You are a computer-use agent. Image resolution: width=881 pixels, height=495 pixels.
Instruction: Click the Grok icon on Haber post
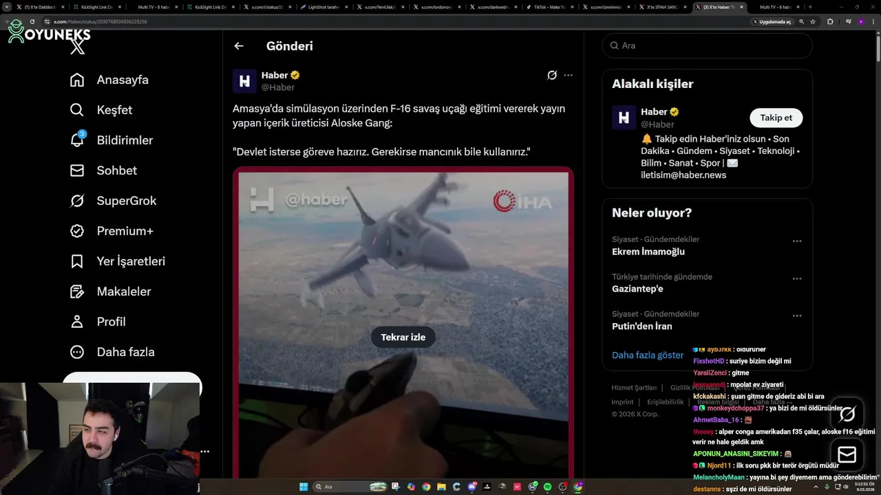coord(551,75)
